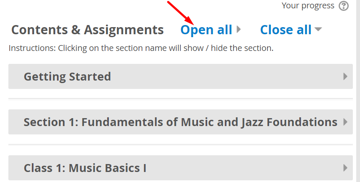Expand Getting Started using its right arrow
This screenshot has height=182, width=360.
345,76
